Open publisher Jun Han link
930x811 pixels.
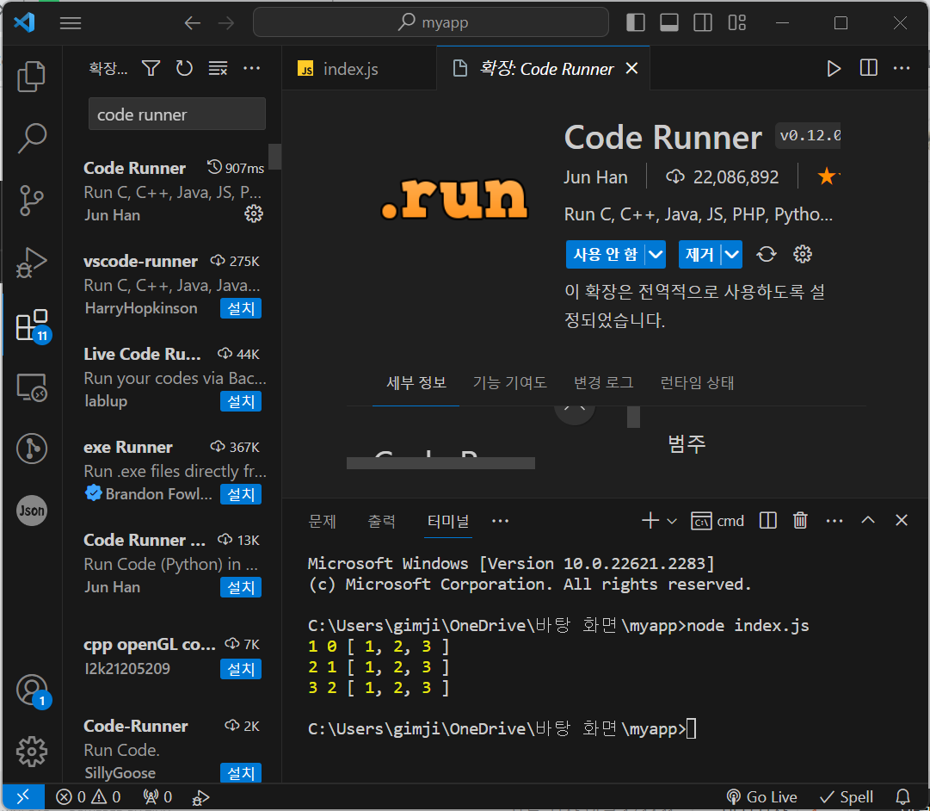pos(594,177)
